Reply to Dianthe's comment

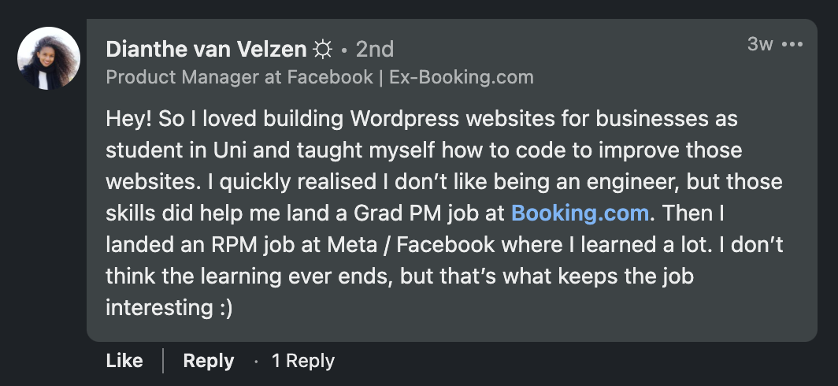point(209,361)
